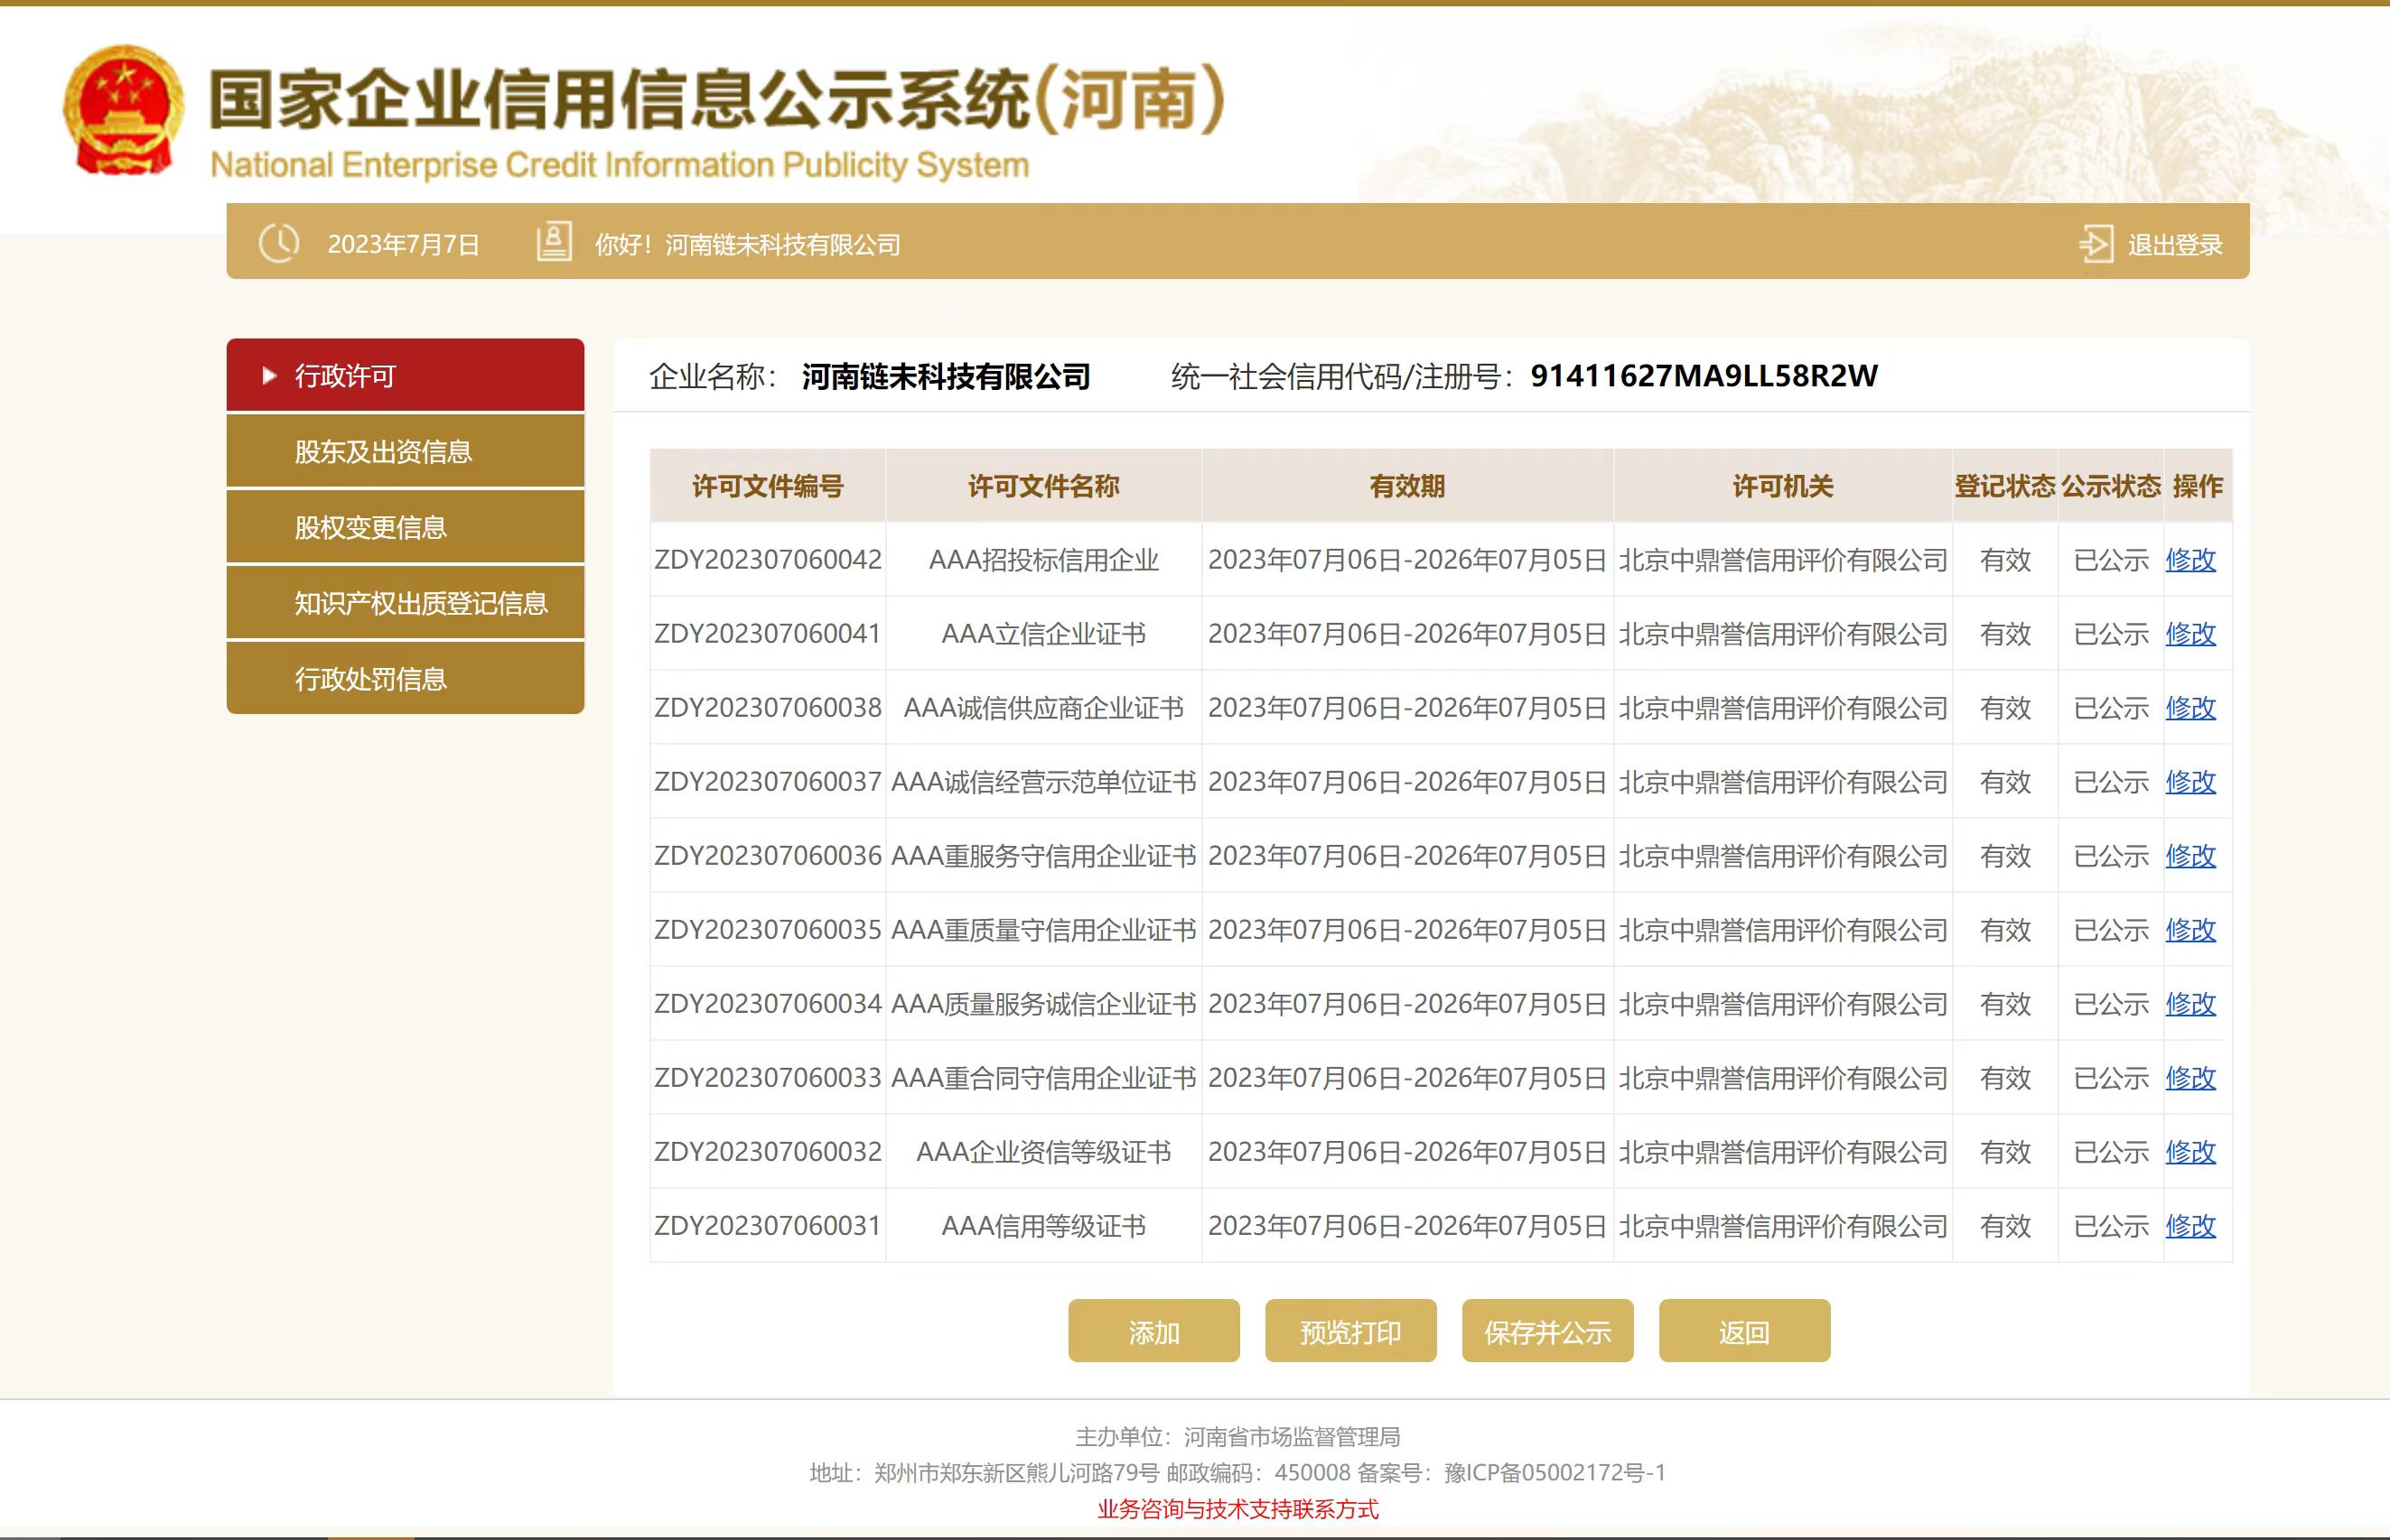Select cell AAA立信企业证书
This screenshot has width=2390, height=1540.
tap(1043, 634)
